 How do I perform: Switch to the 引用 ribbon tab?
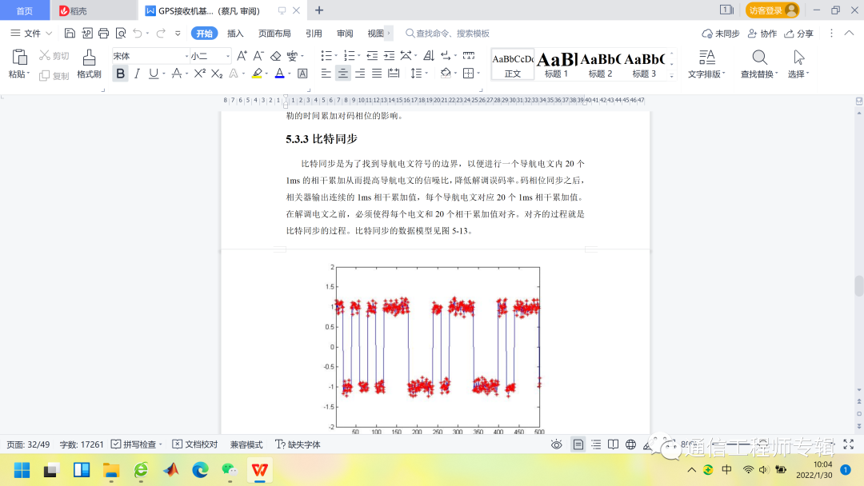coord(314,34)
